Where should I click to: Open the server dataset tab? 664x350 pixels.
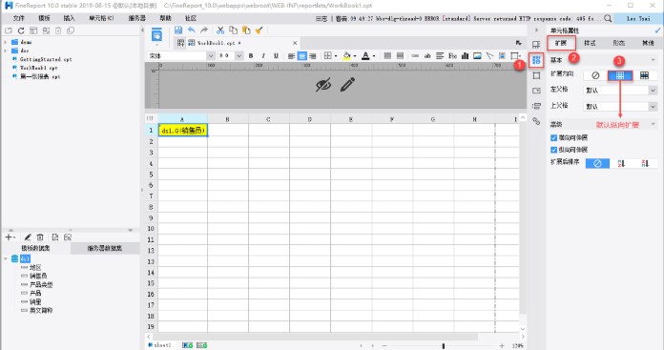(105, 248)
